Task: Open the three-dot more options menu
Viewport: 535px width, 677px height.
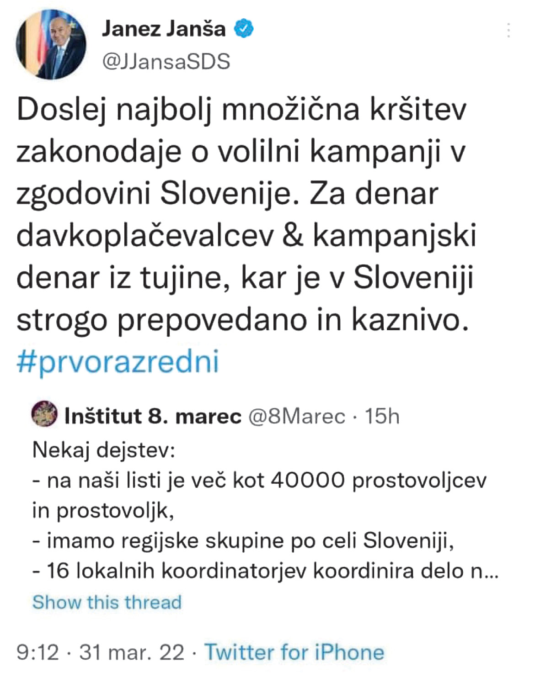Action: click(508, 30)
